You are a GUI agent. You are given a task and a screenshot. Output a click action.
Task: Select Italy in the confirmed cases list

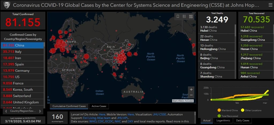click(x=22, y=52)
